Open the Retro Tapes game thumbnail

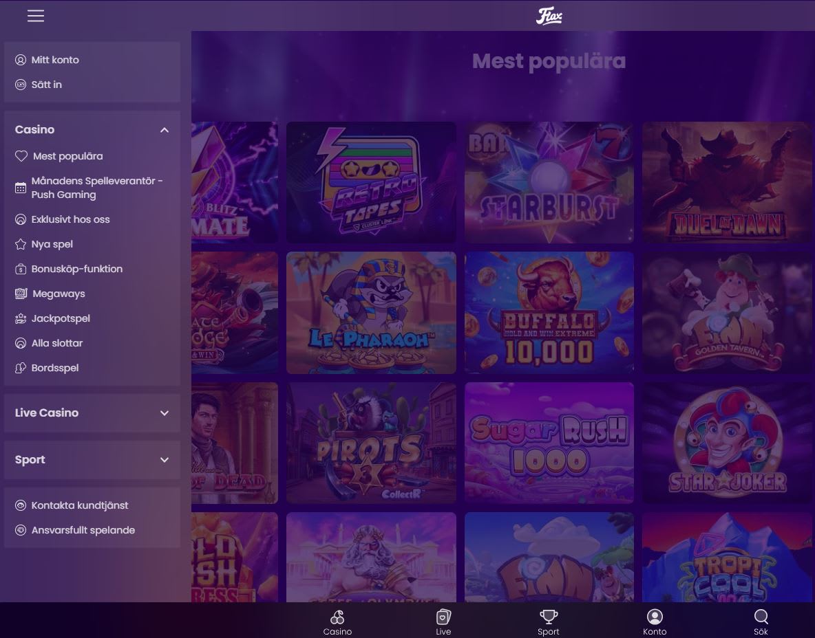371,183
